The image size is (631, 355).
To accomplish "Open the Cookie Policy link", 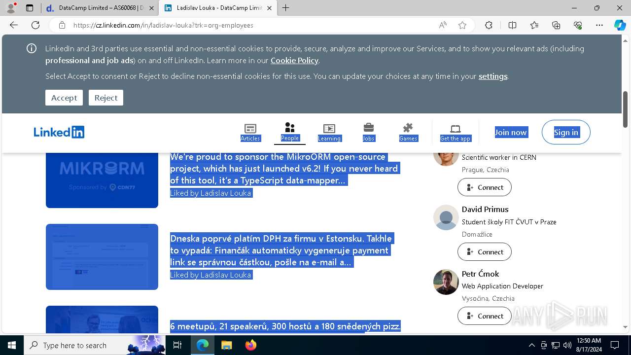I will click(x=294, y=60).
